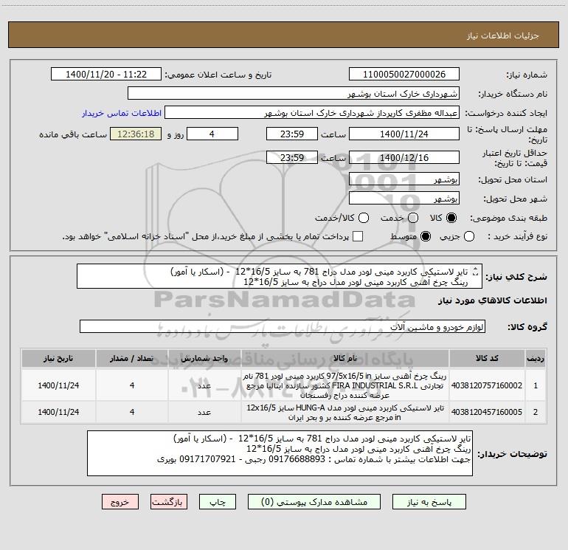Click the buyer notes text area
Screen dimensions: 568x550
[x=280, y=453]
